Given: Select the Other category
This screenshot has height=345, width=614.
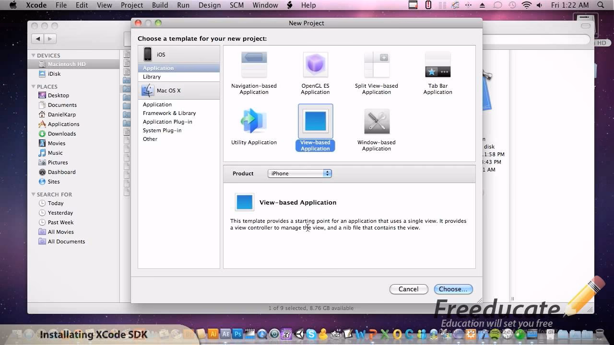Looking at the screenshot, I should point(178,139).
